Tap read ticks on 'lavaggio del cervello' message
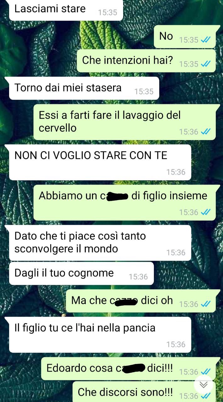This screenshot has height=402, width=223. point(206,132)
